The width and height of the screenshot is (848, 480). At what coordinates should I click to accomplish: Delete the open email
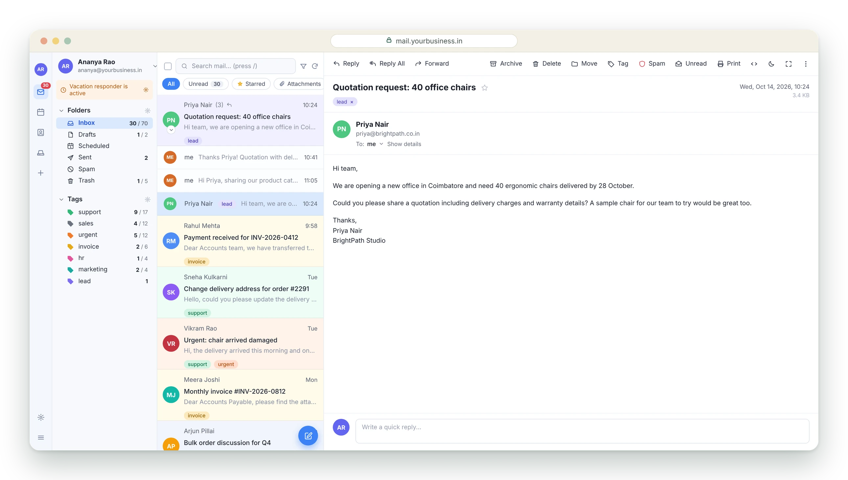547,64
